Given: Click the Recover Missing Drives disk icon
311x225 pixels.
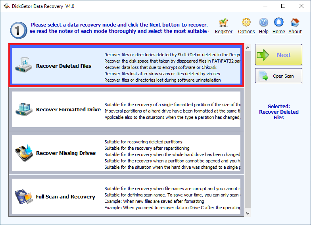Looking at the screenshot, I should 25,153.
